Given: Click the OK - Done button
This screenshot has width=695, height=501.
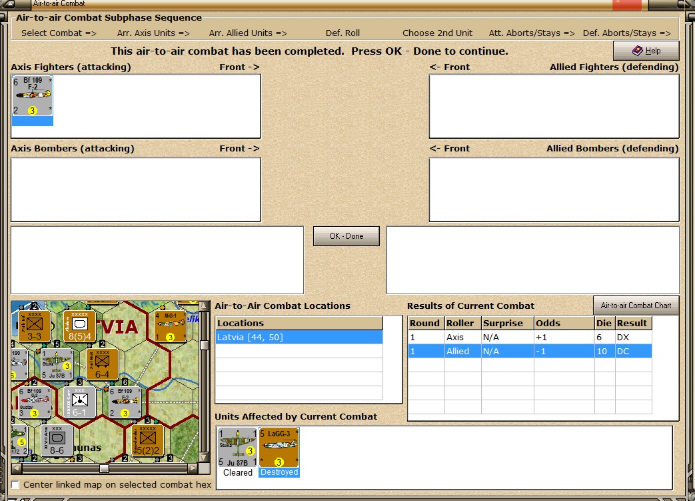Looking at the screenshot, I should tap(347, 236).
